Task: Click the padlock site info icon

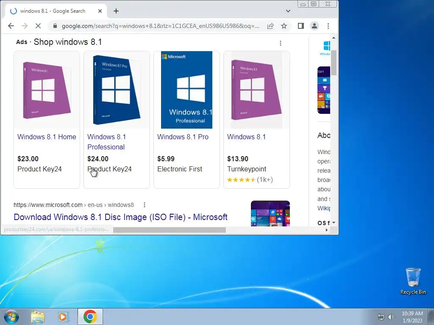Action: click(55, 26)
